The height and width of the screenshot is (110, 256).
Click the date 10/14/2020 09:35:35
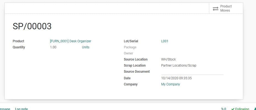coord(176,78)
